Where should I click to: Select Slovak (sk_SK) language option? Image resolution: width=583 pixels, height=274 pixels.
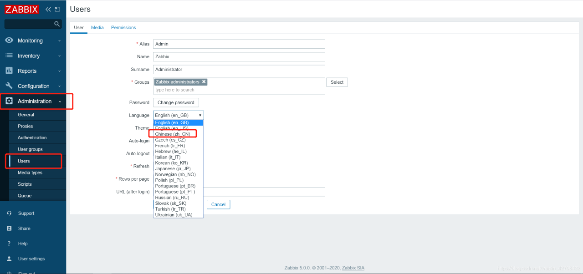pyautogui.click(x=178, y=203)
